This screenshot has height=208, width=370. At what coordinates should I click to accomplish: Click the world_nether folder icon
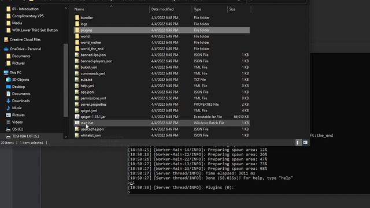point(77,42)
